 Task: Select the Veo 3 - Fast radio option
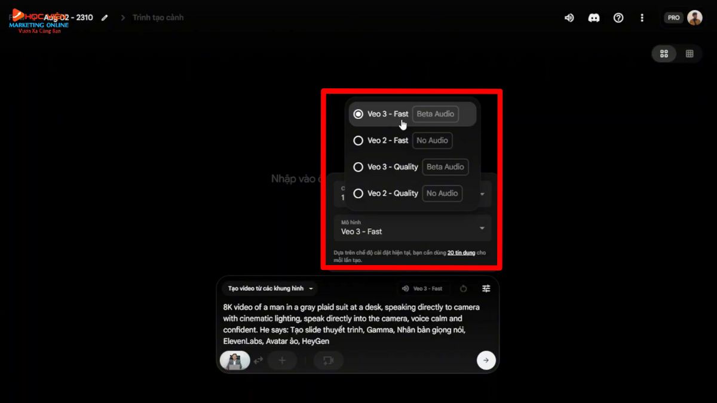[412, 114]
